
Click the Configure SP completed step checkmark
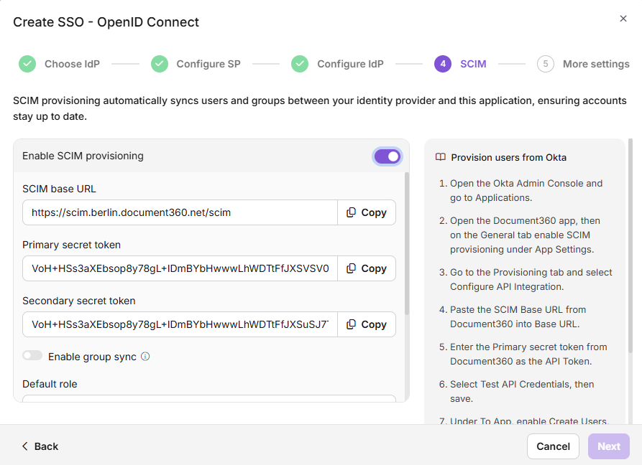coord(160,64)
